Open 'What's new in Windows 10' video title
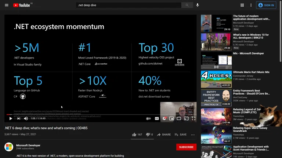 tap(251, 36)
